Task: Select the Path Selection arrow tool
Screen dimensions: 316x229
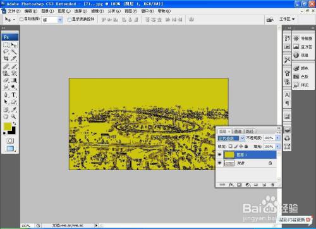Action: point(6,102)
